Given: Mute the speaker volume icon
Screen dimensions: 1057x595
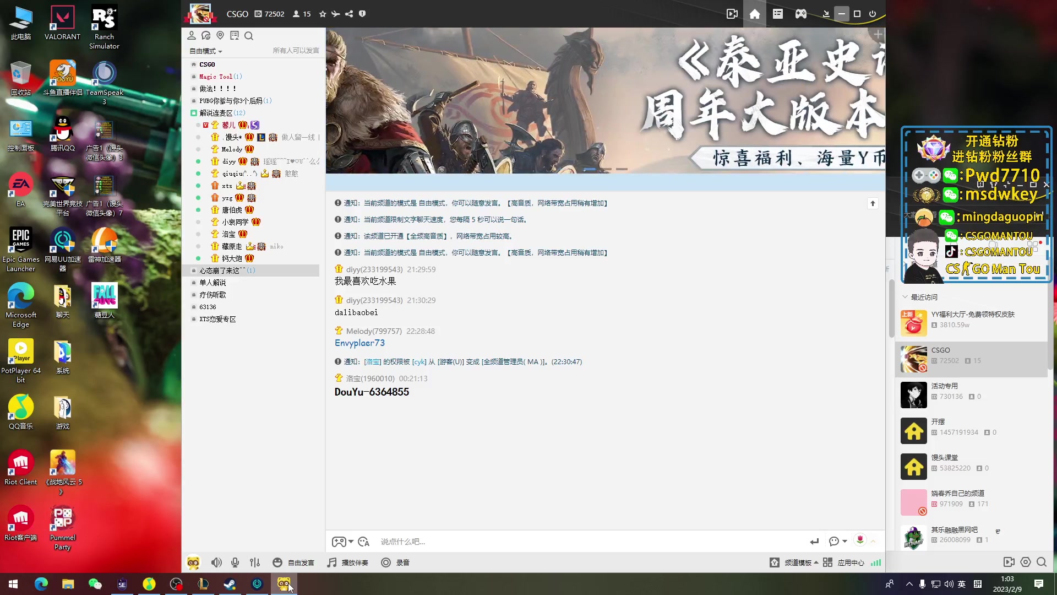Looking at the screenshot, I should pyautogui.click(x=216, y=562).
